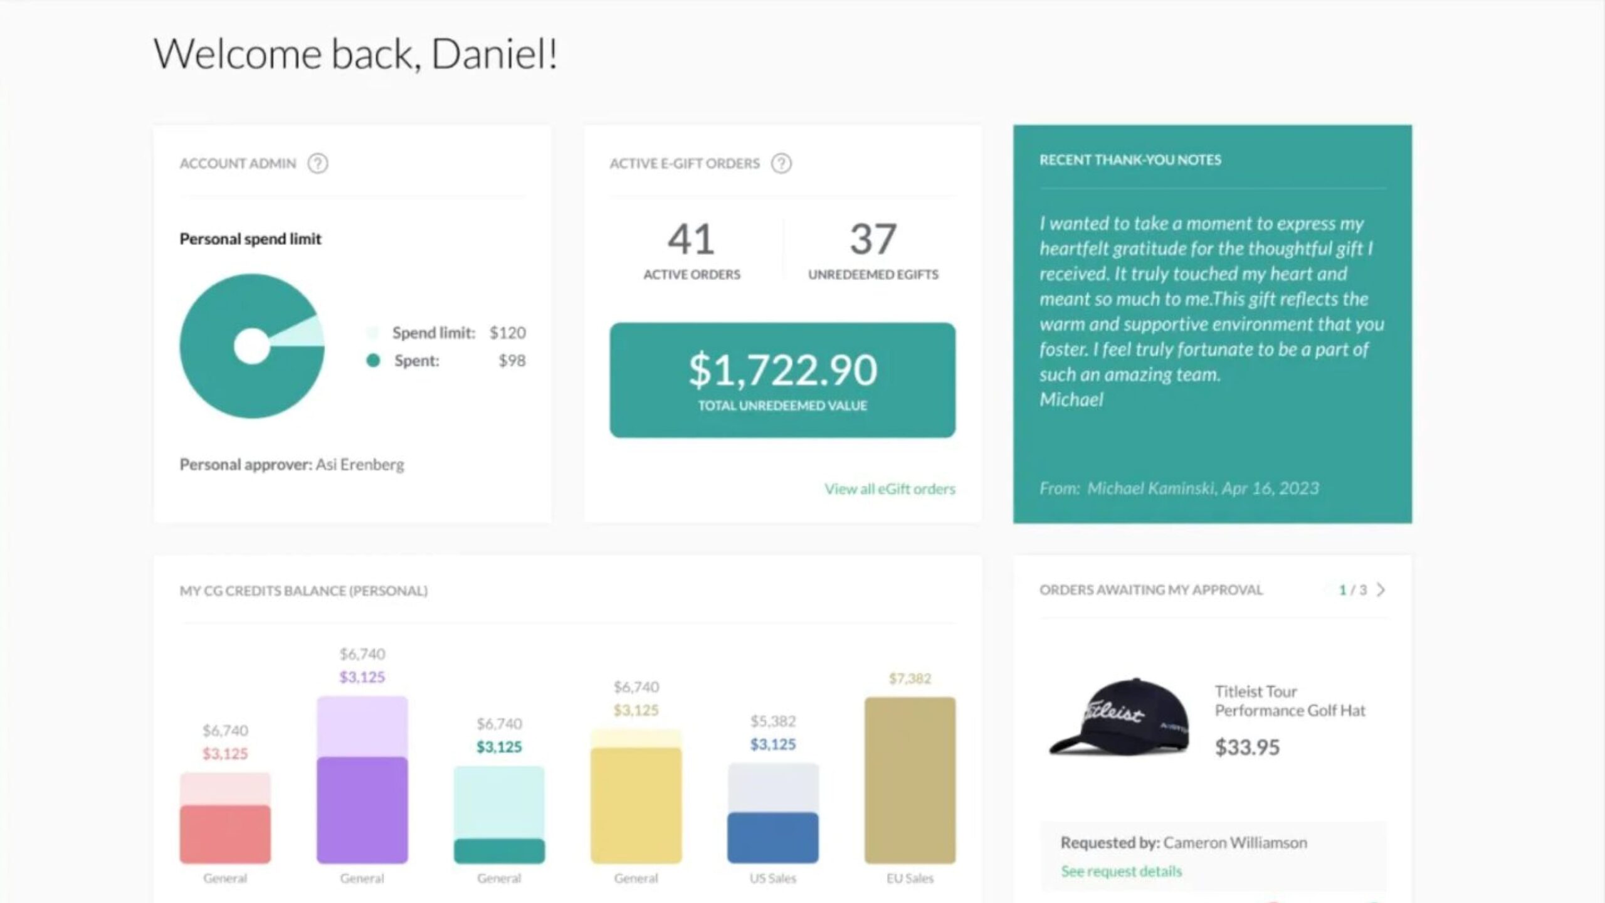Select the blue US Sales credits bar
Screen dimensions: 1605x903
773,813
